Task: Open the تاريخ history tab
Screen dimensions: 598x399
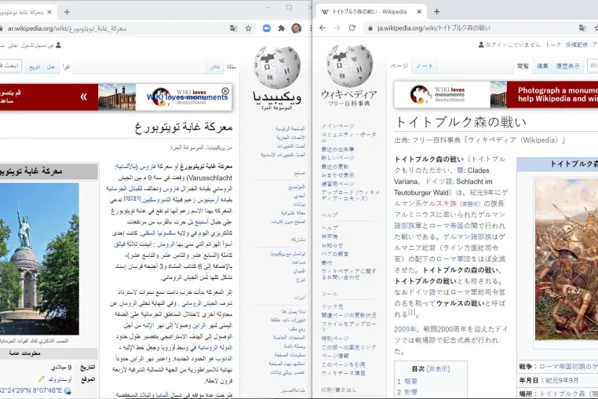Action: [x=35, y=67]
